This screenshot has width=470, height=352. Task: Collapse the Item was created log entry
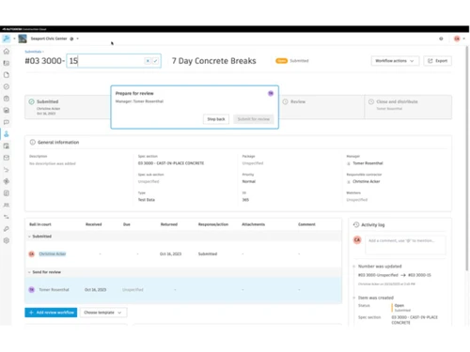point(354,298)
